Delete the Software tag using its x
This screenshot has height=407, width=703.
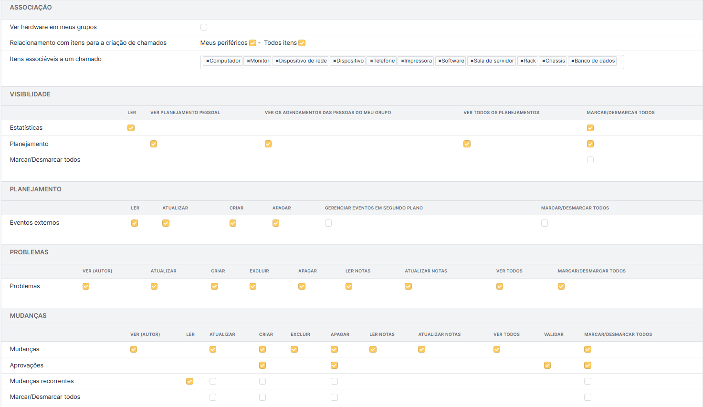pyautogui.click(x=440, y=61)
